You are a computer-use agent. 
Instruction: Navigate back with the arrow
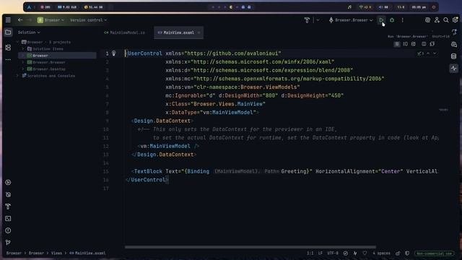(x=20, y=20)
